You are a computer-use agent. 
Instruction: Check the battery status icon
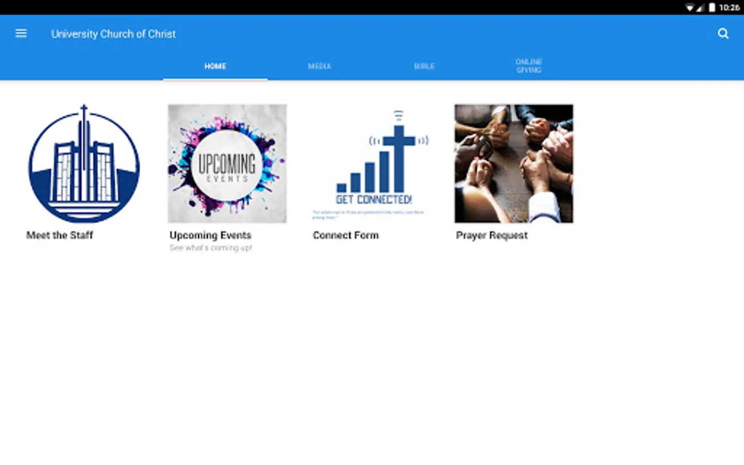tap(712, 7)
